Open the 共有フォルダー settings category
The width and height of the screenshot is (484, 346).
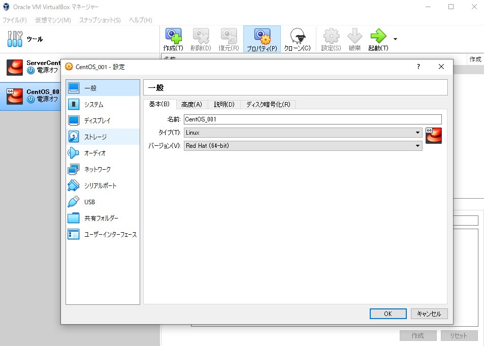(103, 218)
